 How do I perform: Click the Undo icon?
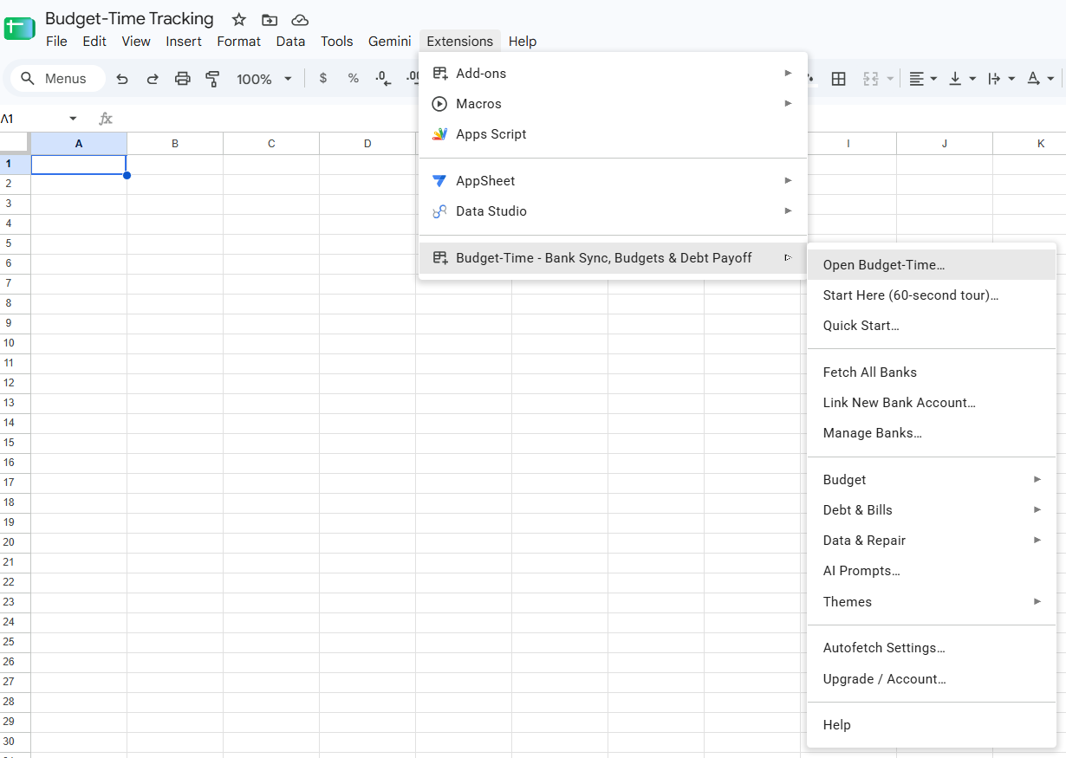click(x=122, y=79)
